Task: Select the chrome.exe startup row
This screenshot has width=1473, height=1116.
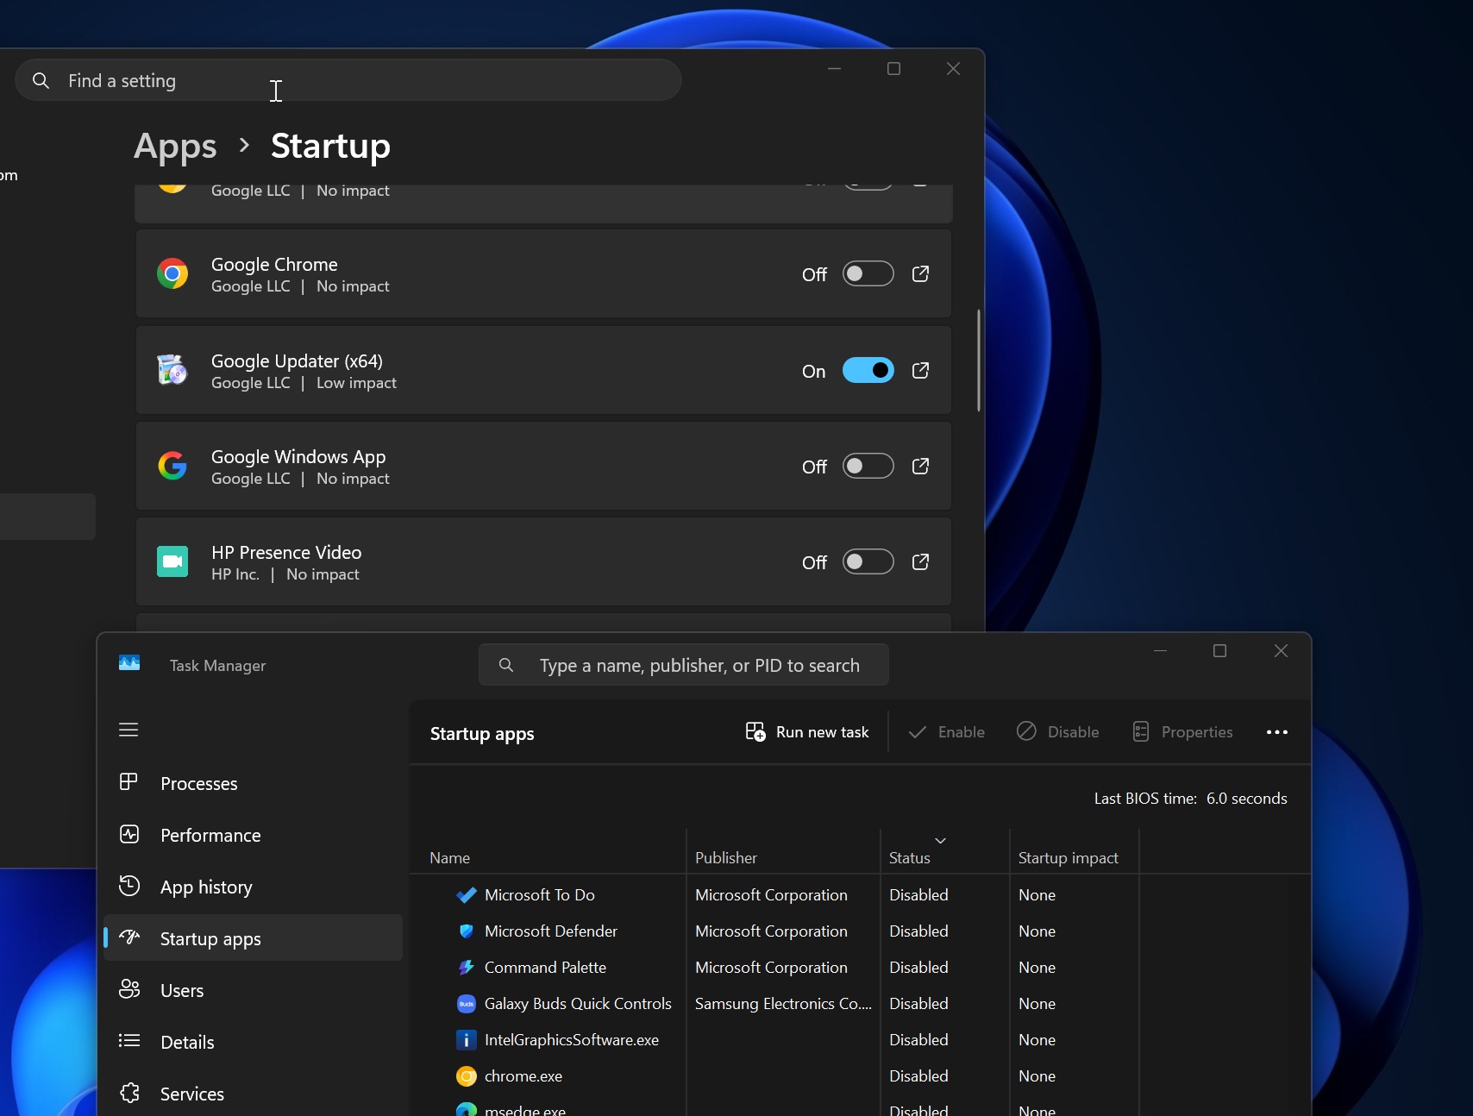Action: click(x=860, y=1076)
